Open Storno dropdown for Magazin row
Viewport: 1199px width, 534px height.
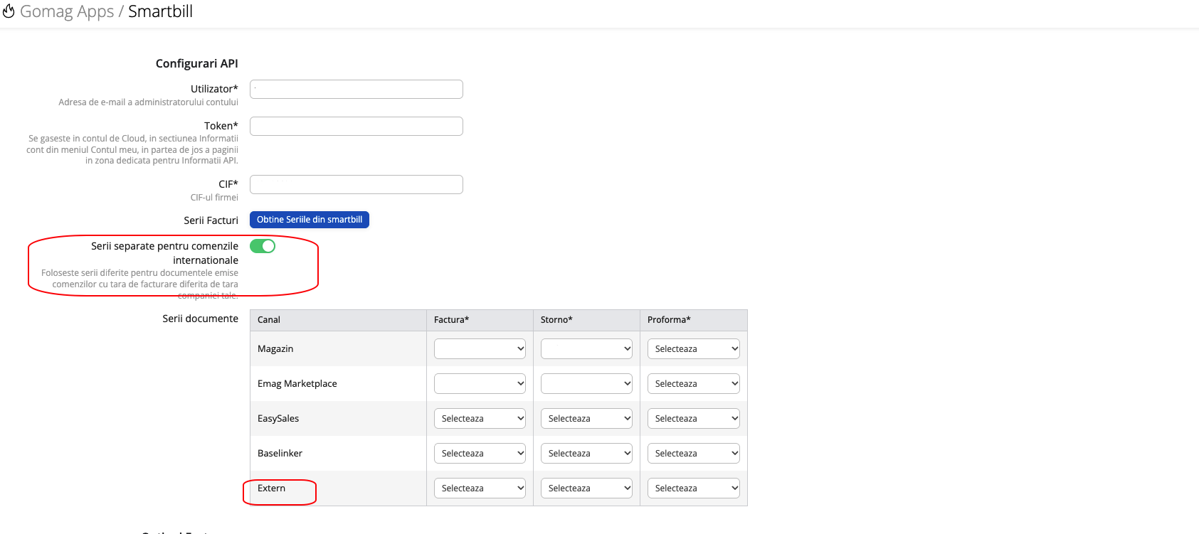587,349
